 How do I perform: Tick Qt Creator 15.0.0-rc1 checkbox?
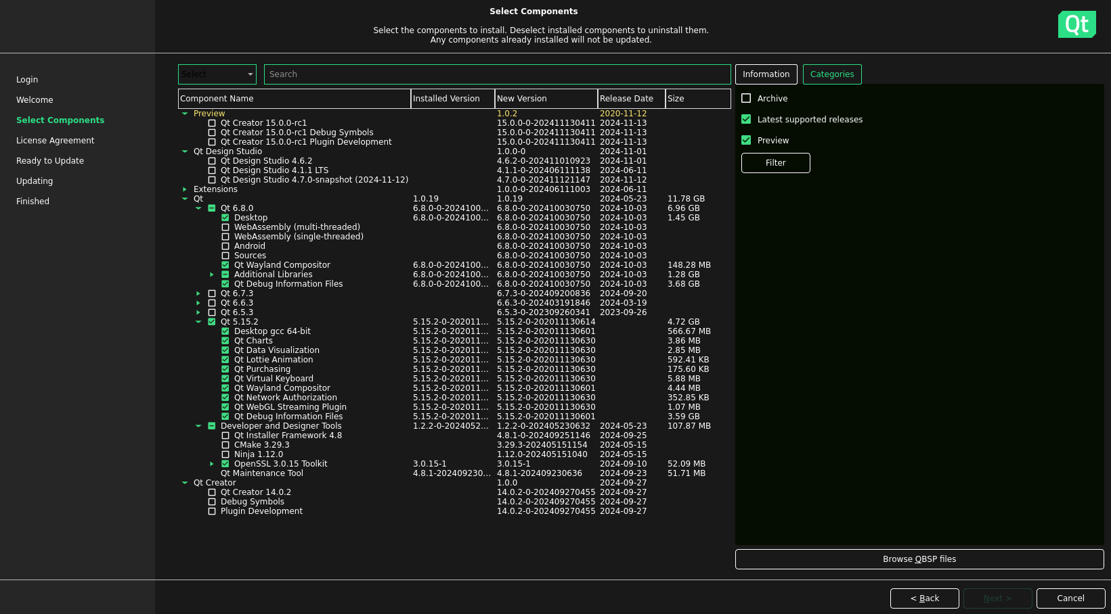[212, 123]
